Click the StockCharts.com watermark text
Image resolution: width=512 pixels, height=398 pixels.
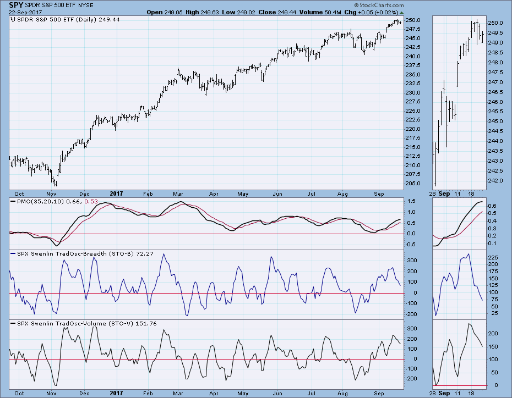pyautogui.click(x=379, y=5)
